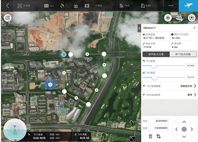Click the latitude field showing 22.540421

click(x=158, y=121)
